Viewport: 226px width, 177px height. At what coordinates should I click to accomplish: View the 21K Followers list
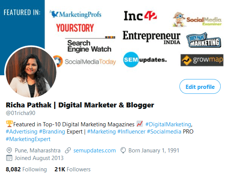[x=73, y=169]
